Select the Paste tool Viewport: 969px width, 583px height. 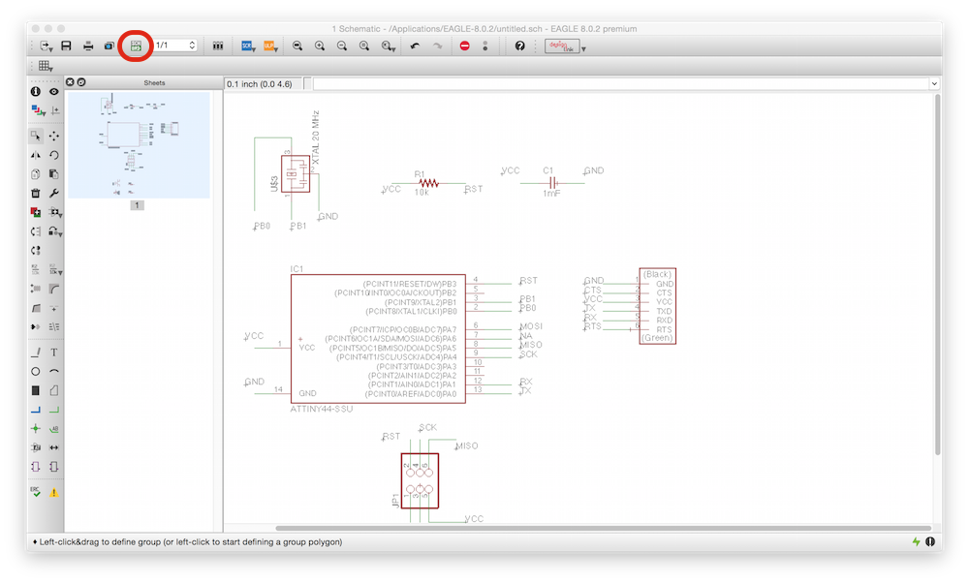54,174
